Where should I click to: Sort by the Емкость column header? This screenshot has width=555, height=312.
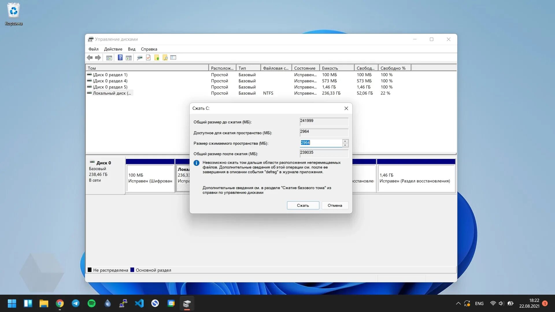337,68
